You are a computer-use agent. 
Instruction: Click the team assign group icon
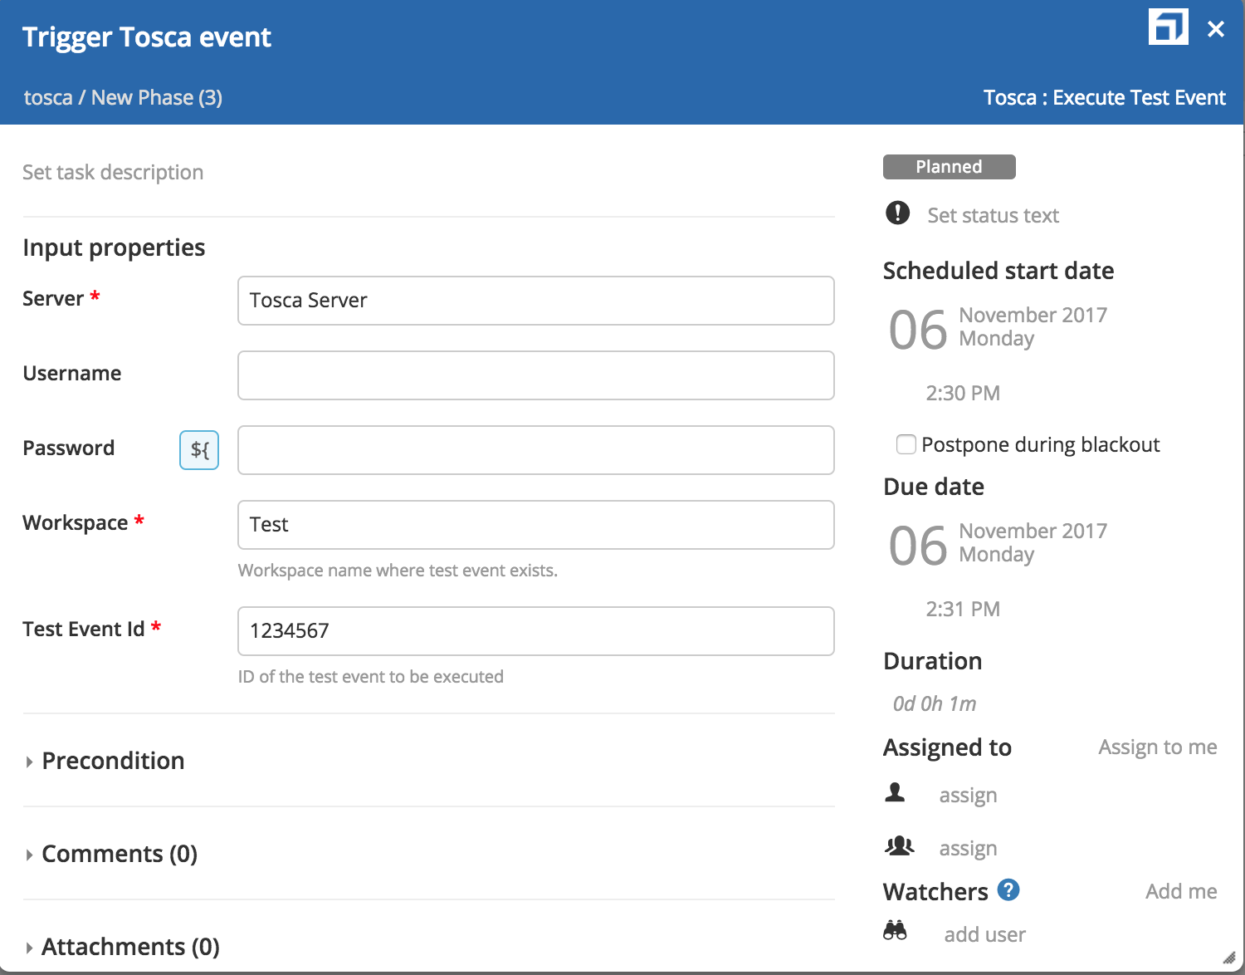pyautogui.click(x=900, y=846)
